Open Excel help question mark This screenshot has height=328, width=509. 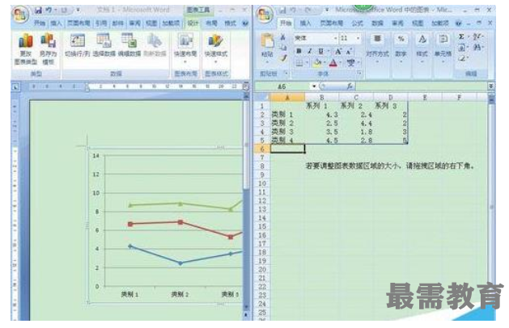[x=458, y=23]
